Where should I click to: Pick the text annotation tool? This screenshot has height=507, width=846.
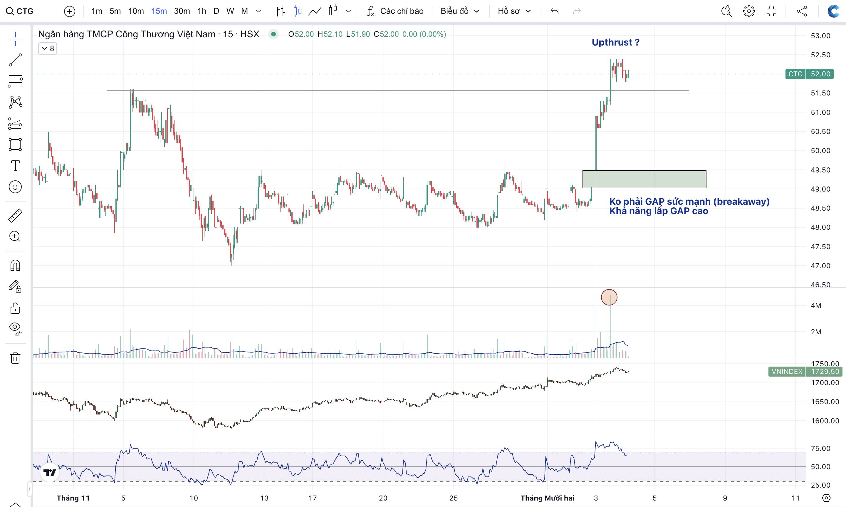click(x=15, y=166)
